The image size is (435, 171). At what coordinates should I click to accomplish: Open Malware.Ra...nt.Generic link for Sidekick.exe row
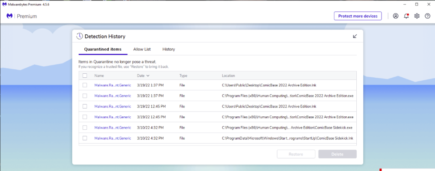[x=113, y=128]
